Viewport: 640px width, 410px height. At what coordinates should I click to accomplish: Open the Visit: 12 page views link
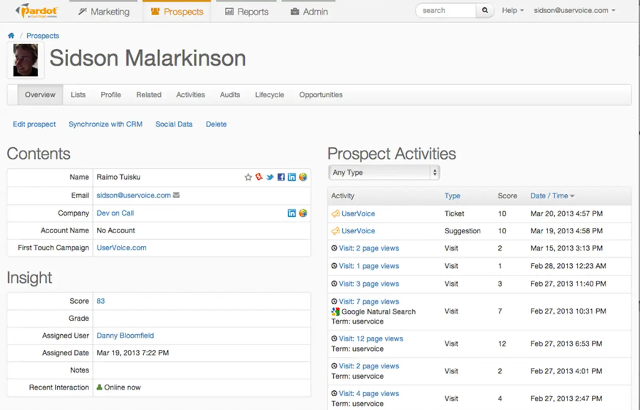pyautogui.click(x=371, y=338)
